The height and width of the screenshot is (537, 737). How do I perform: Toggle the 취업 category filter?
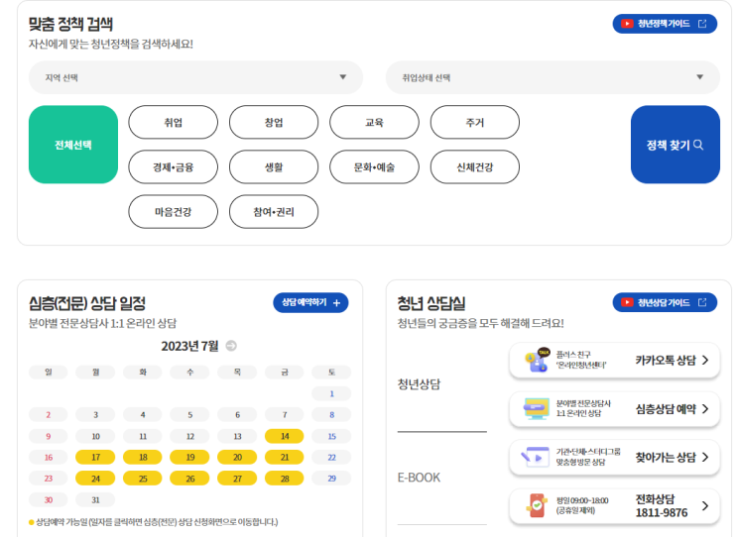pos(174,123)
